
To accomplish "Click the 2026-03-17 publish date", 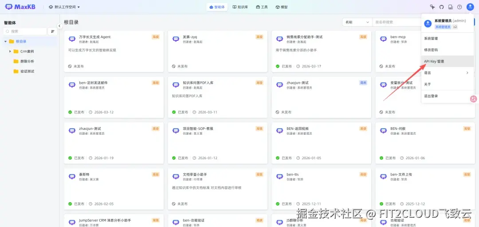I will [x=311, y=67].
